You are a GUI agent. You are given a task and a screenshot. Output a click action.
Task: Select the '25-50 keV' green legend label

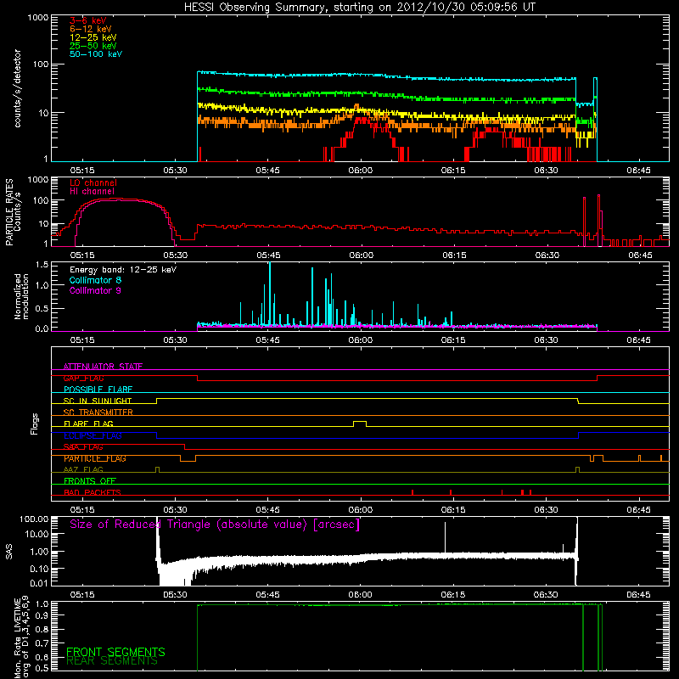point(93,46)
